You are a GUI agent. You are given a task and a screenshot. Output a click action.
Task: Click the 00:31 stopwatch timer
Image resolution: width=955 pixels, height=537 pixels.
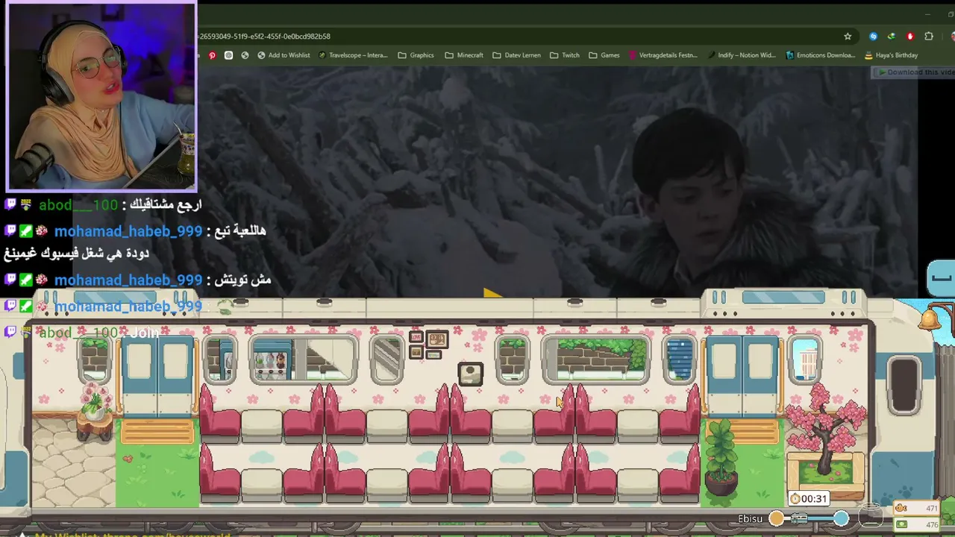point(809,498)
